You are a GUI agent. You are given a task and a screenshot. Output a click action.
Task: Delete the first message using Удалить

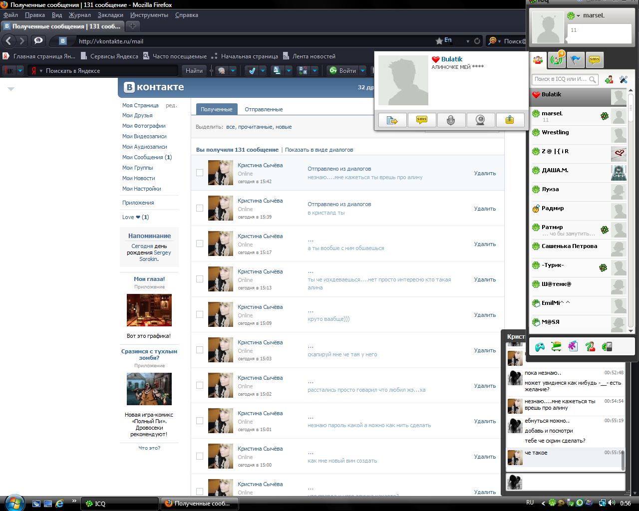tap(485, 173)
